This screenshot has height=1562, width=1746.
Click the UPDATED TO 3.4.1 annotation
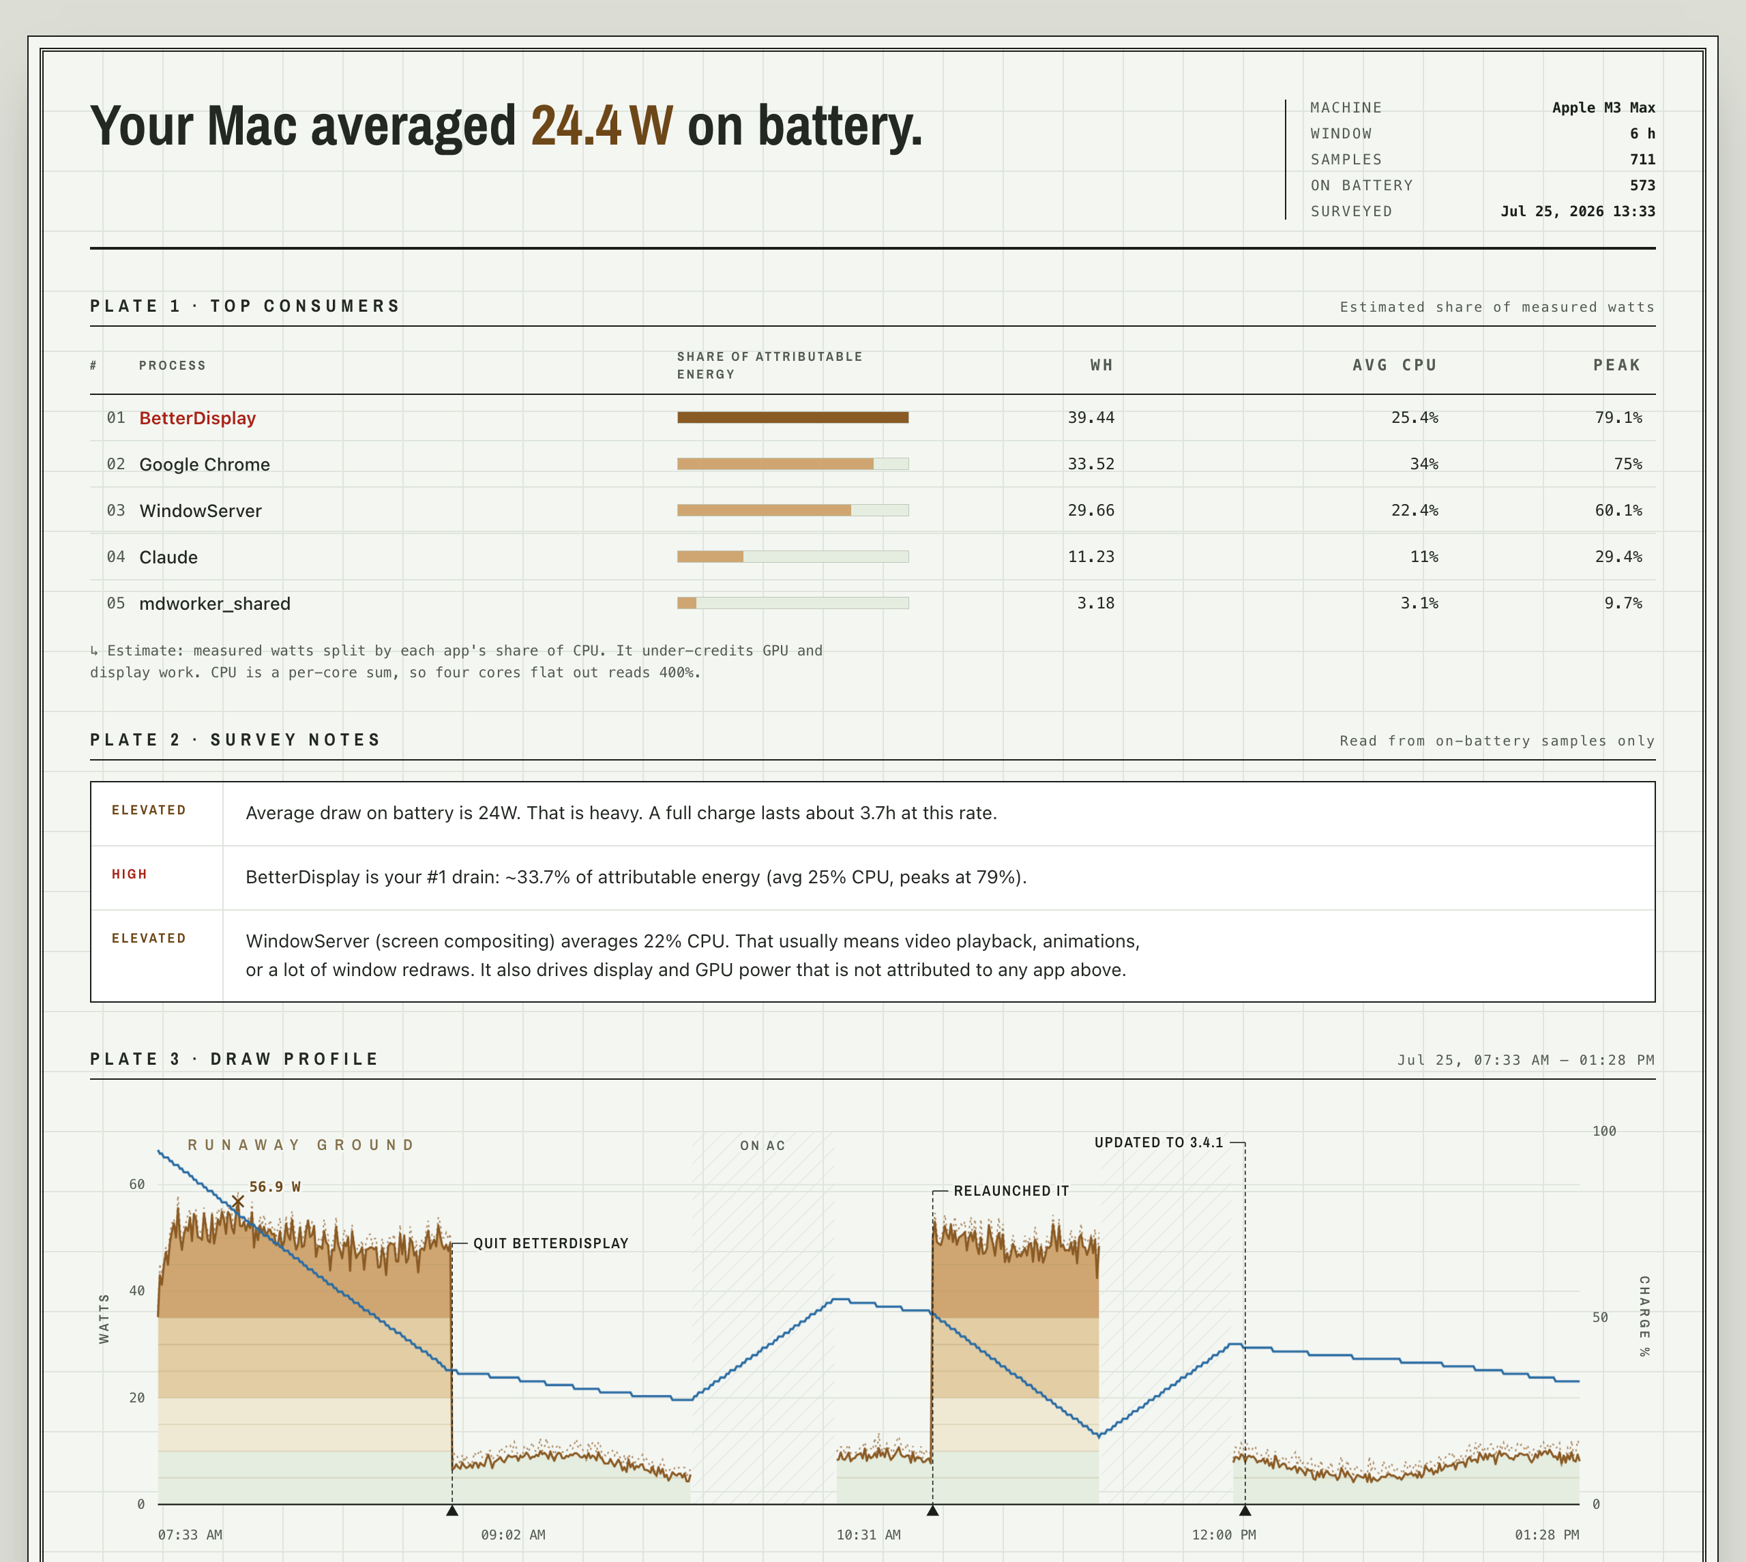tap(1159, 1143)
